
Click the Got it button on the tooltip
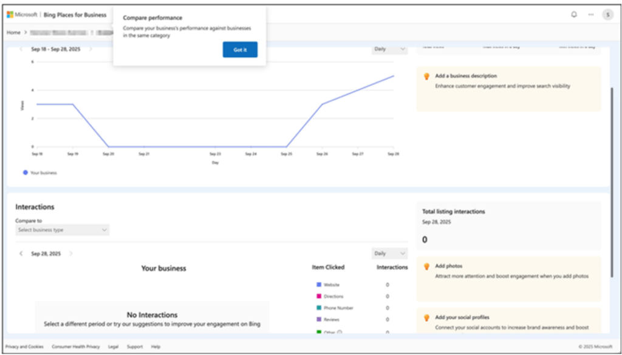coord(240,50)
